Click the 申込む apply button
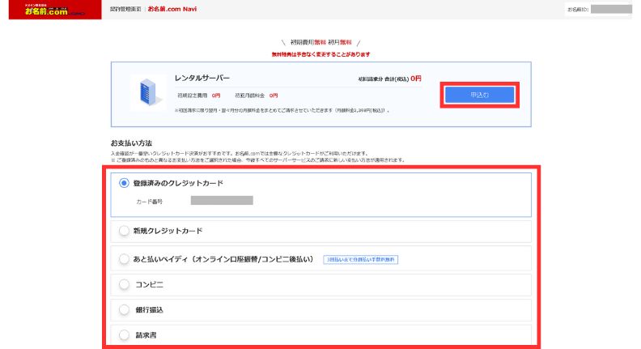The image size is (641, 349). [x=478, y=95]
